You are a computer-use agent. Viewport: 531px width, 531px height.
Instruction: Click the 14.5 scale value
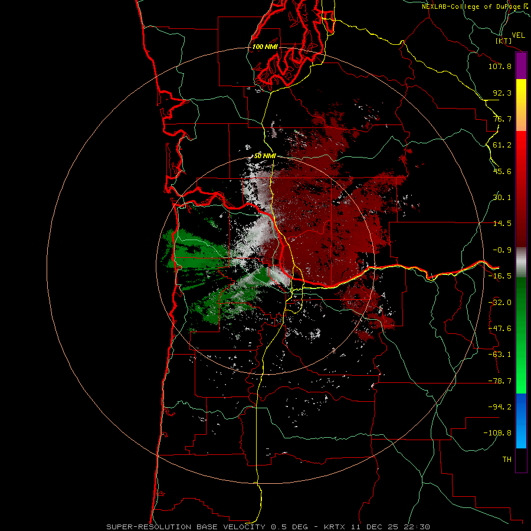502,224
